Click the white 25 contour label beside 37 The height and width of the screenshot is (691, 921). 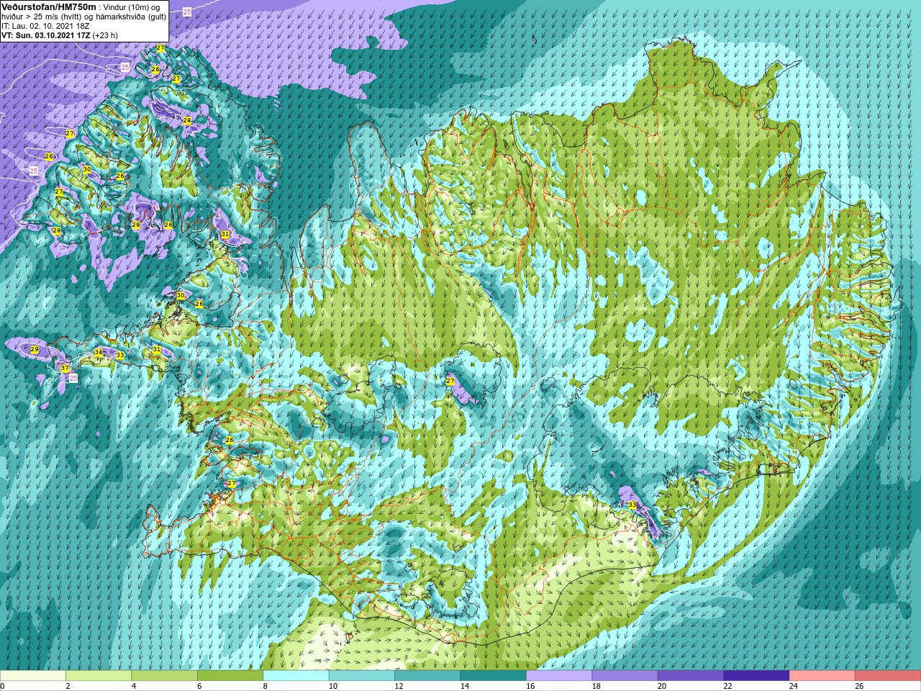pyautogui.click(x=73, y=377)
